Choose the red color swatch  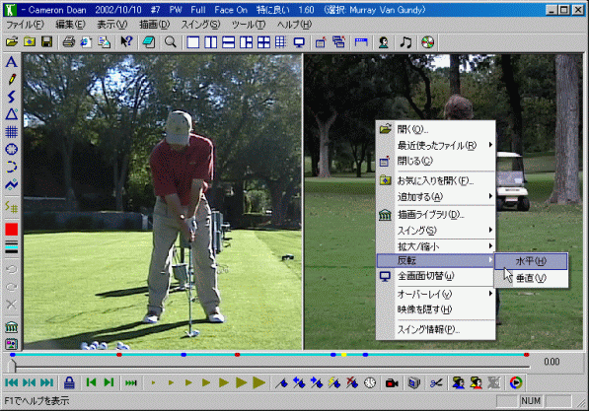tap(11, 230)
